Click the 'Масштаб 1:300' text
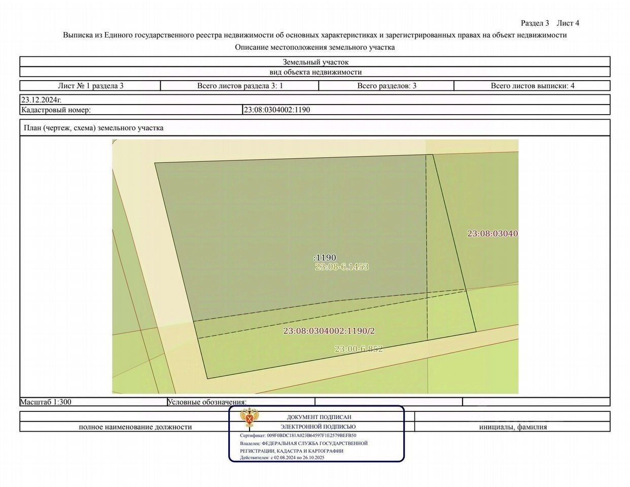Screen dimensions: 630x487 tap(46, 402)
